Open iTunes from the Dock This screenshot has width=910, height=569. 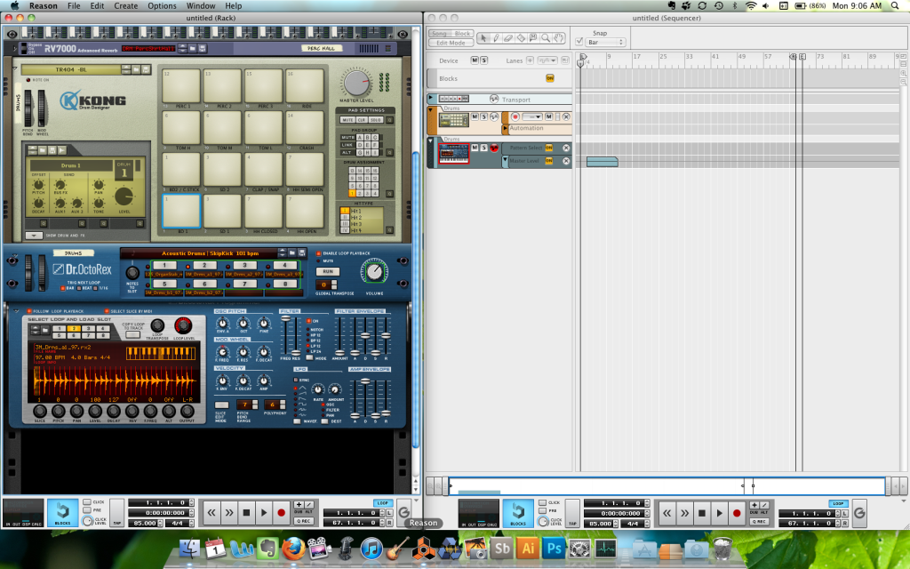click(x=371, y=548)
